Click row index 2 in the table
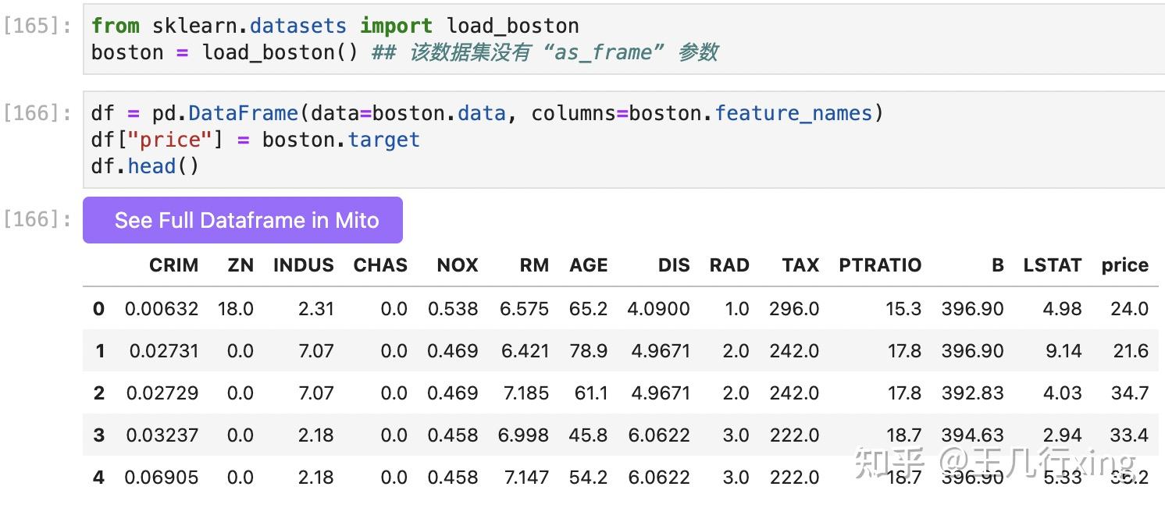 tap(98, 393)
